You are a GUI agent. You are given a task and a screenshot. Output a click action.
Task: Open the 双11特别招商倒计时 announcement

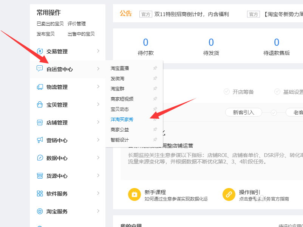(x=192, y=14)
